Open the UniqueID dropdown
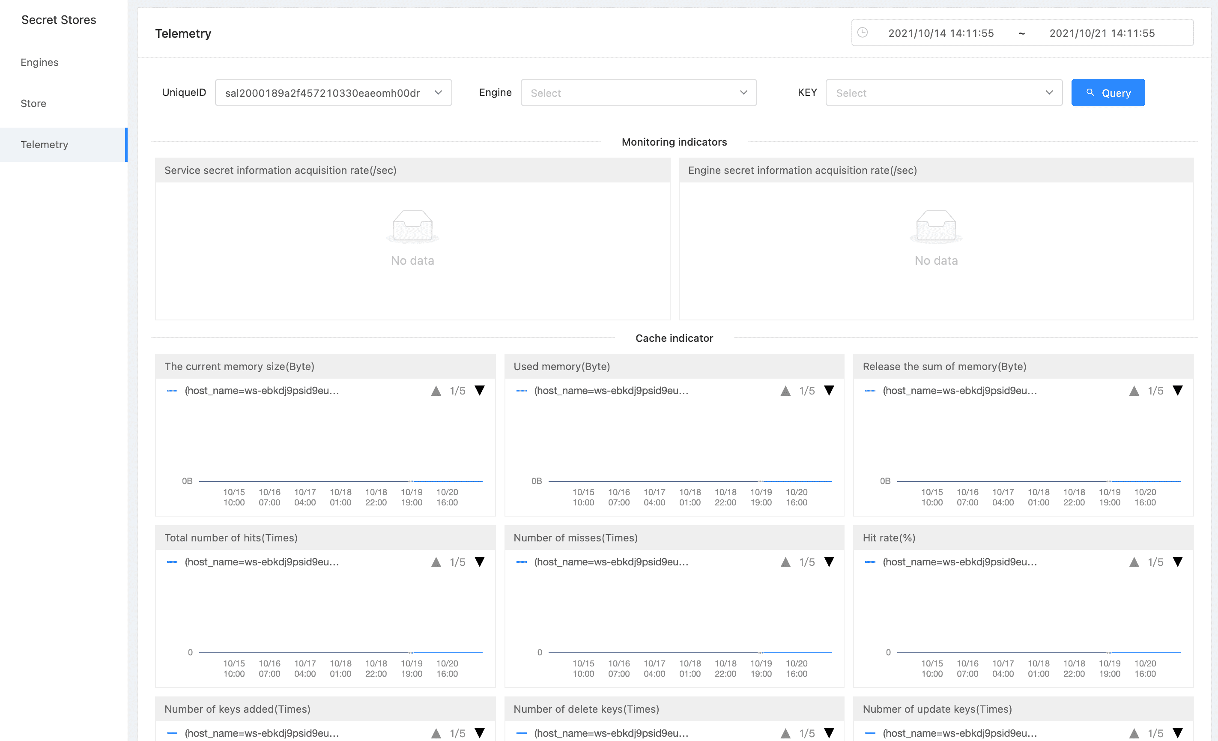The height and width of the screenshot is (741, 1218). click(333, 93)
